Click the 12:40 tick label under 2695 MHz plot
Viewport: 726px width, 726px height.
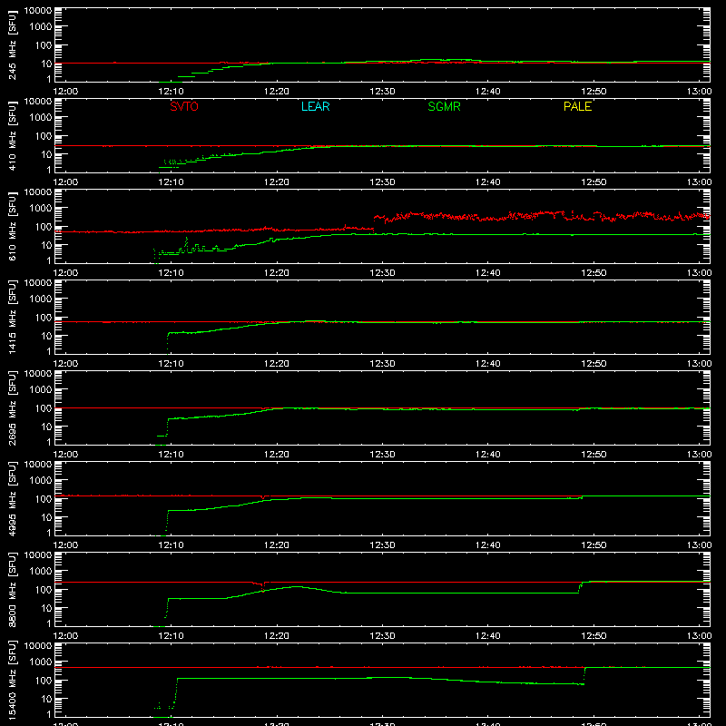[488, 455]
